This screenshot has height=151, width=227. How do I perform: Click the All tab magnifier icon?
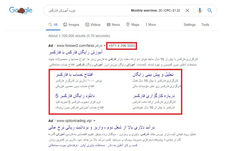point(50,25)
